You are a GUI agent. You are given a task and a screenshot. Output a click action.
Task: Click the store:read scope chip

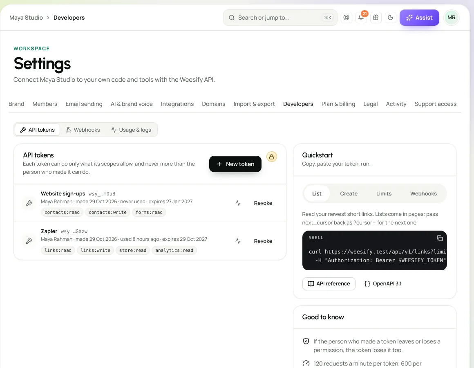pyautogui.click(x=133, y=250)
